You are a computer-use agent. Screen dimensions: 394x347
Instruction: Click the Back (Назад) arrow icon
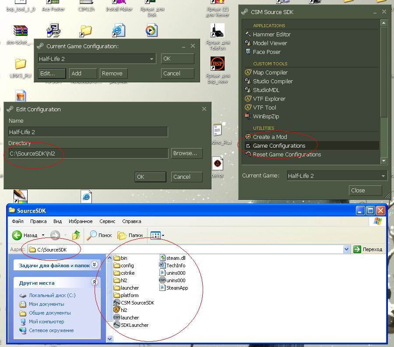(x=17, y=235)
